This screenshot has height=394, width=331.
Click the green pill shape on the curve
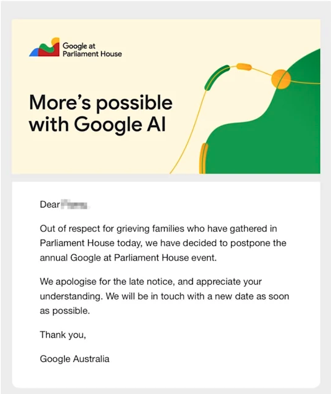(216, 77)
